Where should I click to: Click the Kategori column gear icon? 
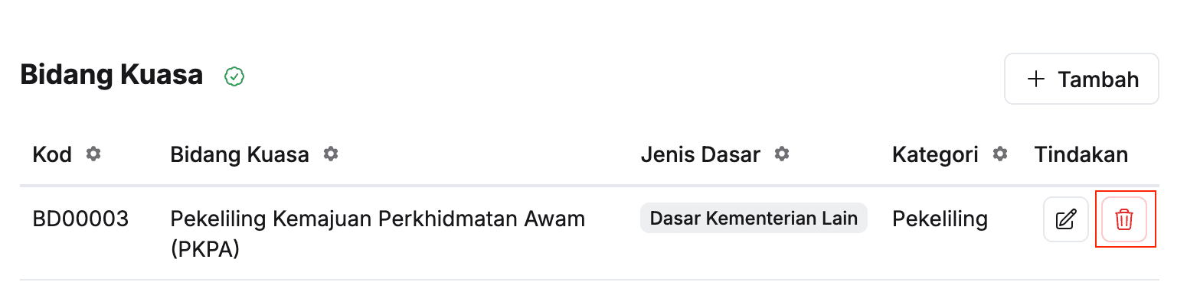click(x=999, y=154)
